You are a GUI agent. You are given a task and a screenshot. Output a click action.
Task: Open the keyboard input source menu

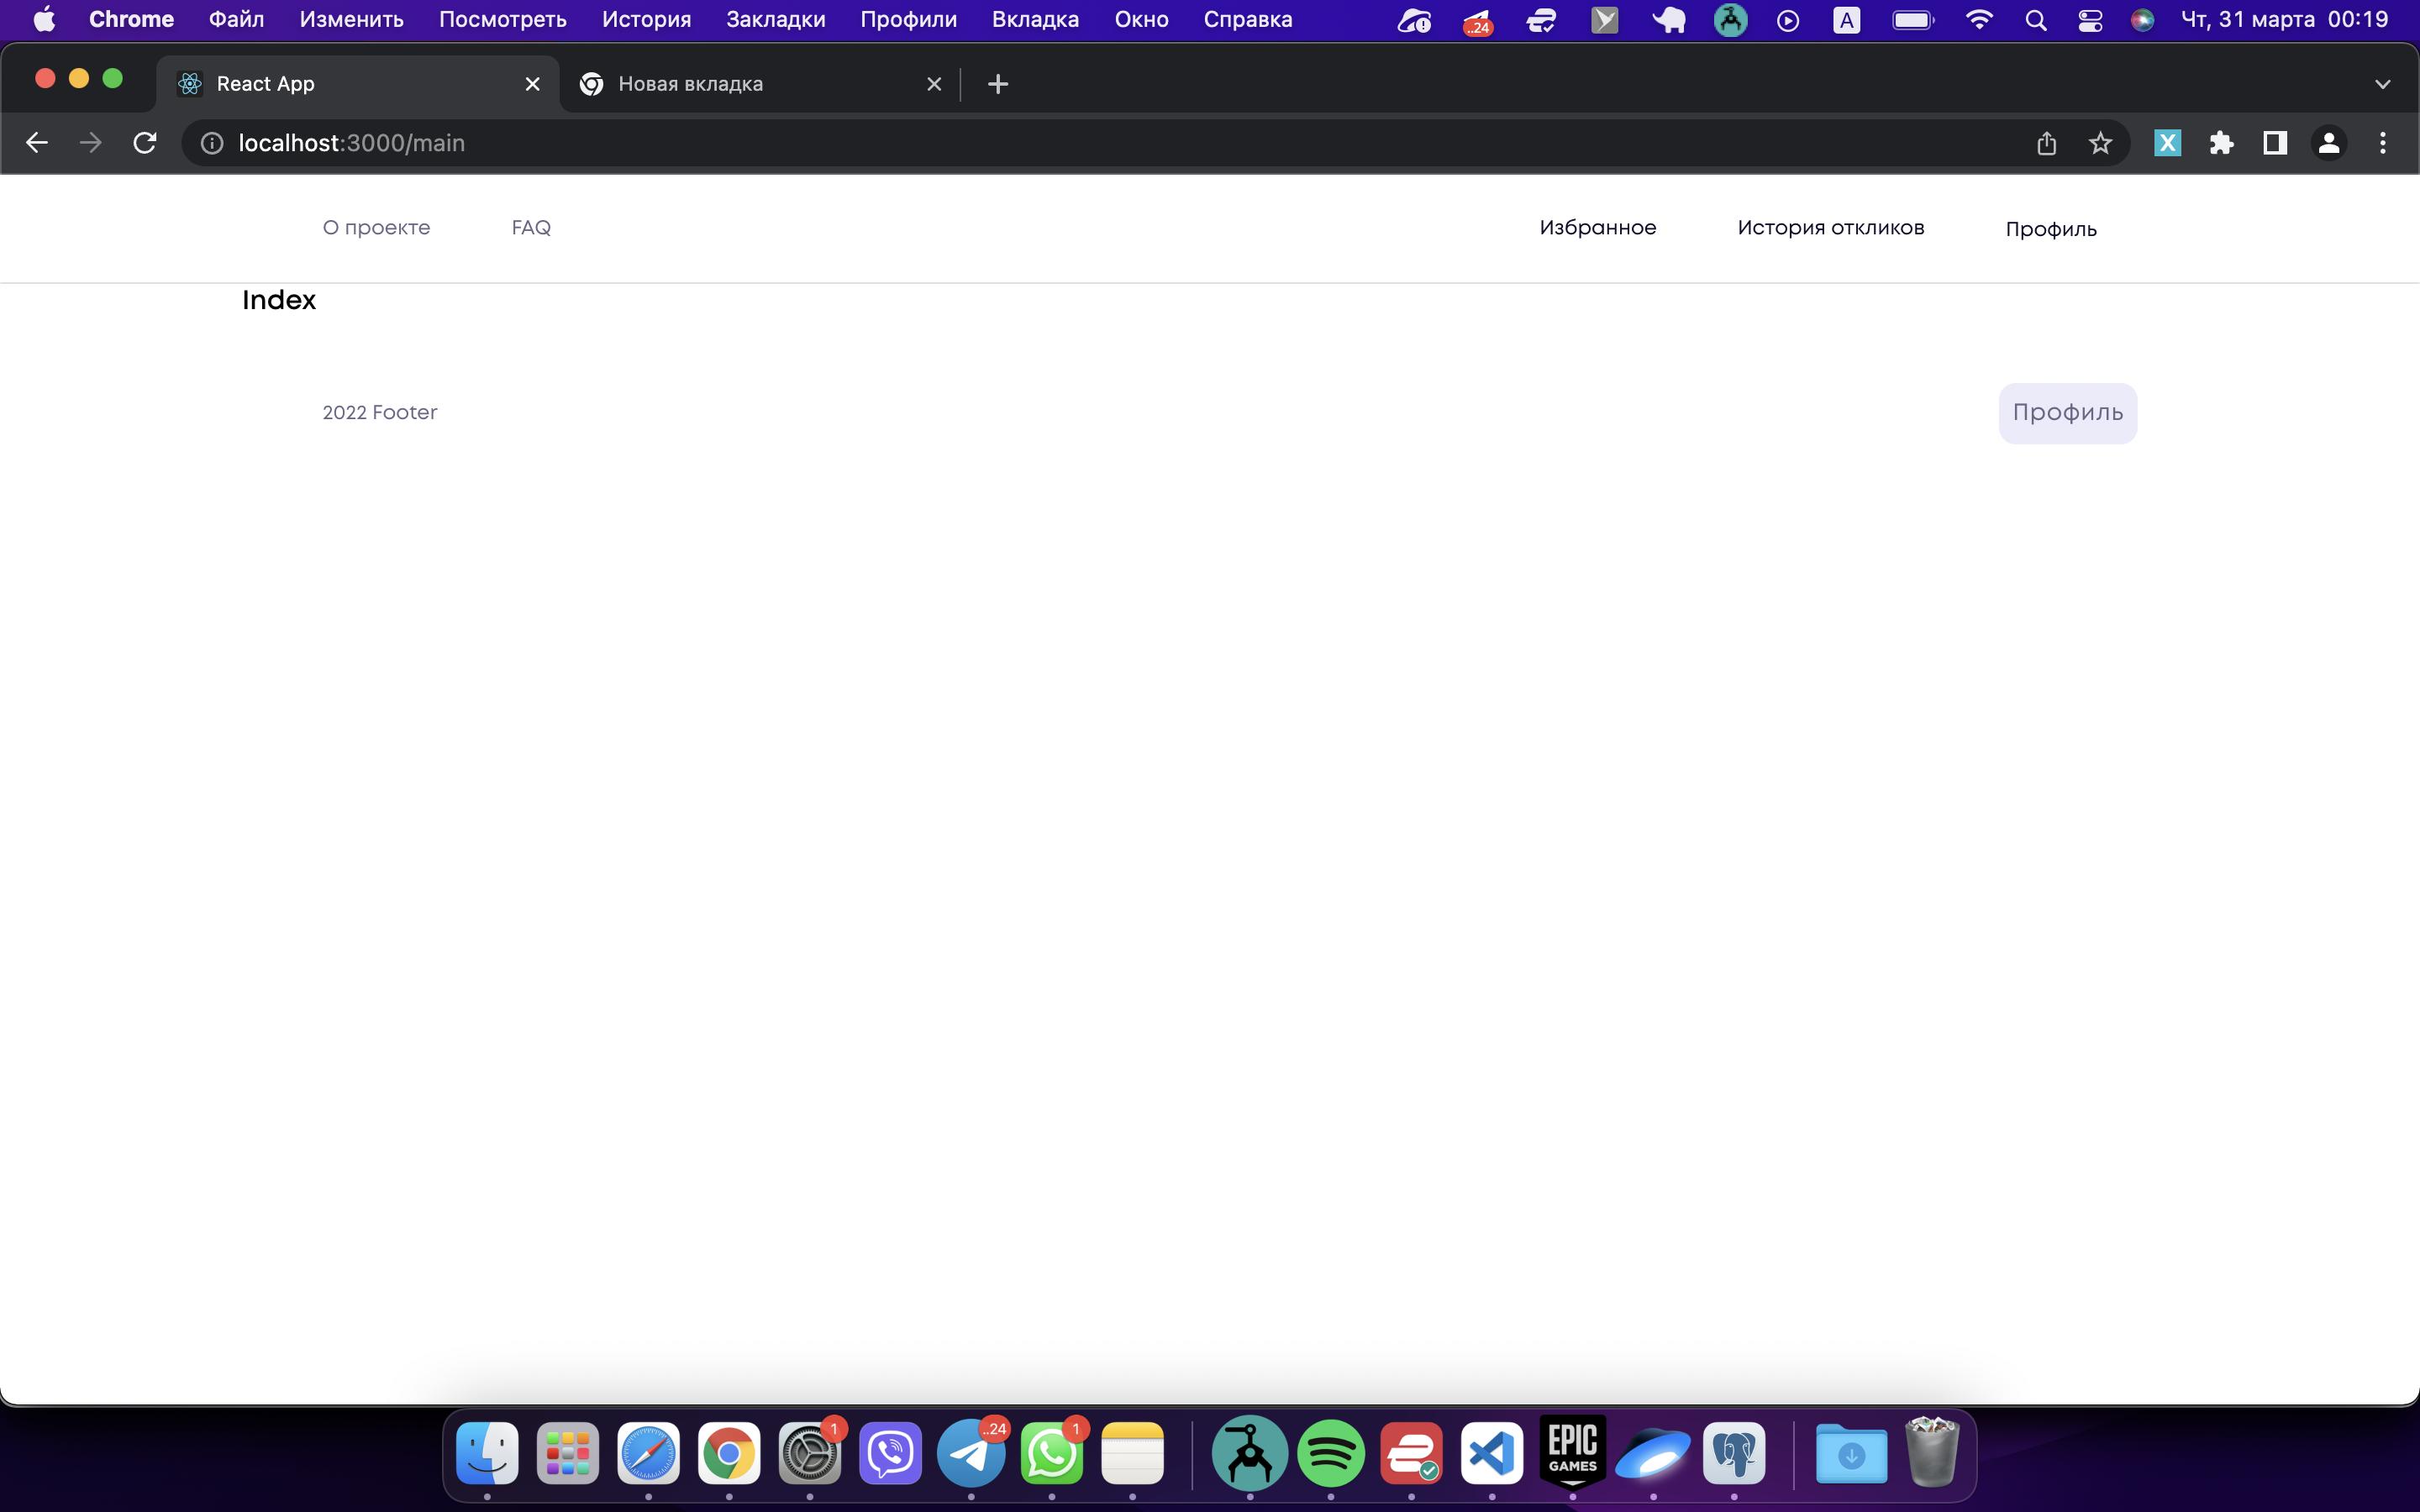(1846, 20)
